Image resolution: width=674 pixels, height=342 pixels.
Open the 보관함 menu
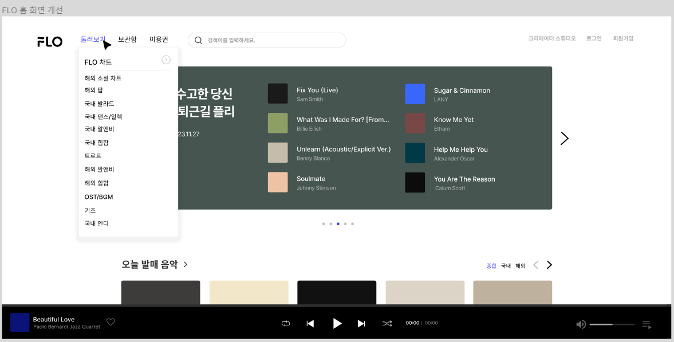(127, 40)
